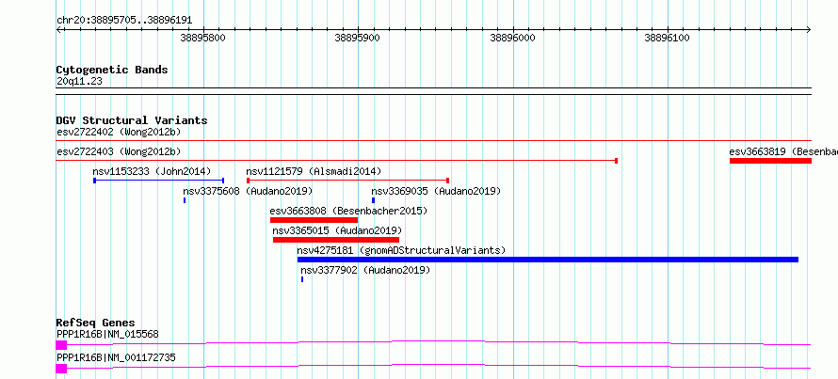
Task: Click the nsv3377902 small blue marker
Action: point(302,279)
